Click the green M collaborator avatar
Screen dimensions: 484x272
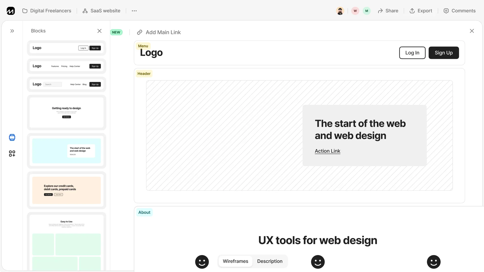[x=367, y=11]
